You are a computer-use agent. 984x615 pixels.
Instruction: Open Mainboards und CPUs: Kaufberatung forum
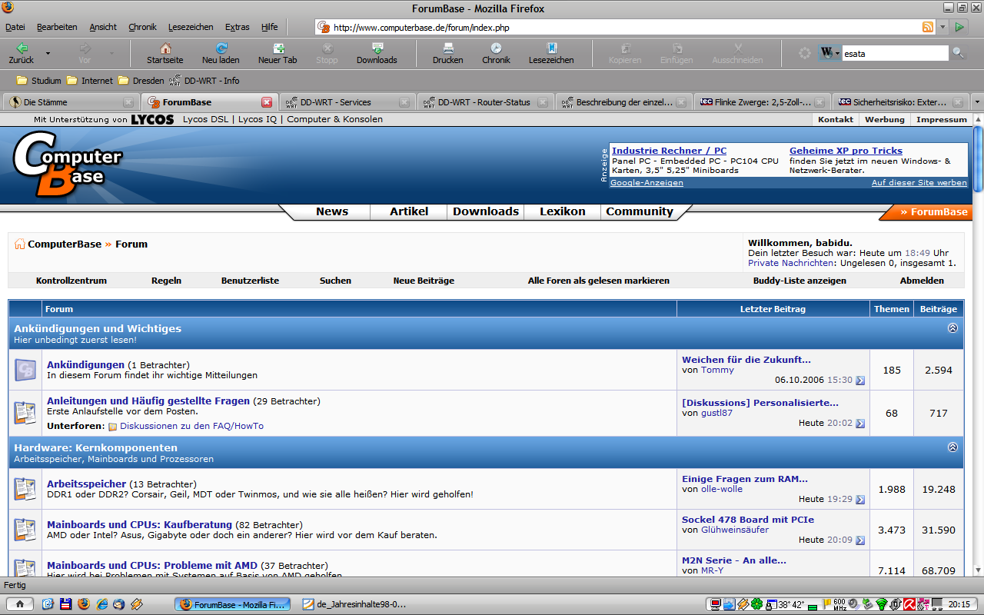[x=139, y=524]
